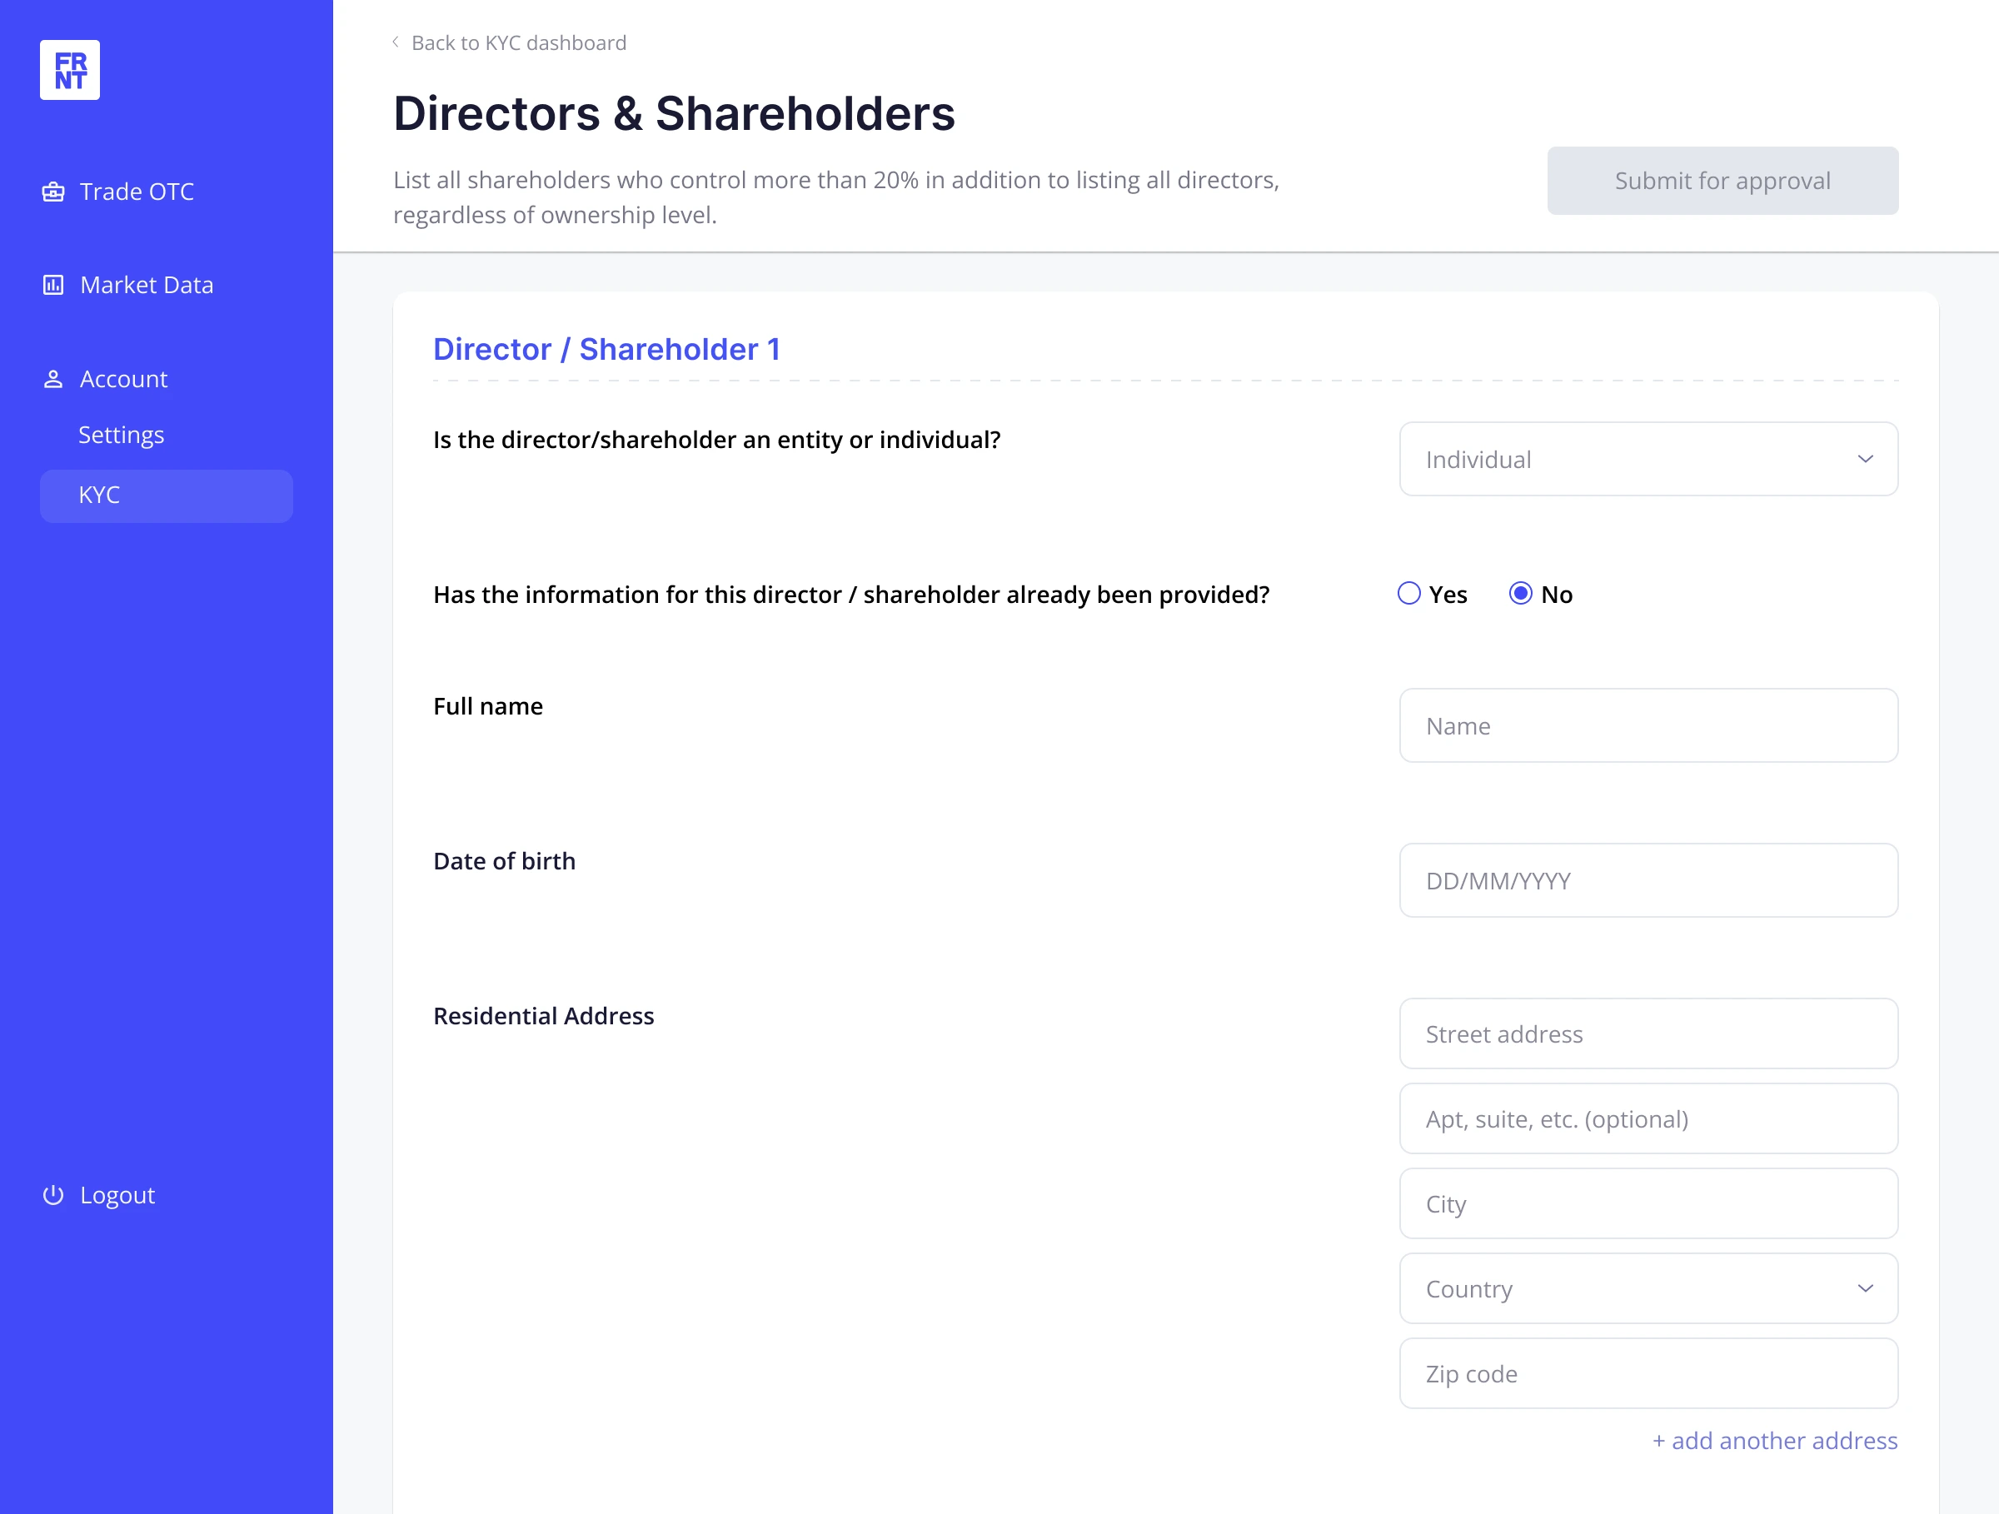Click the Account person icon
The height and width of the screenshot is (1514, 1999).
(x=53, y=380)
